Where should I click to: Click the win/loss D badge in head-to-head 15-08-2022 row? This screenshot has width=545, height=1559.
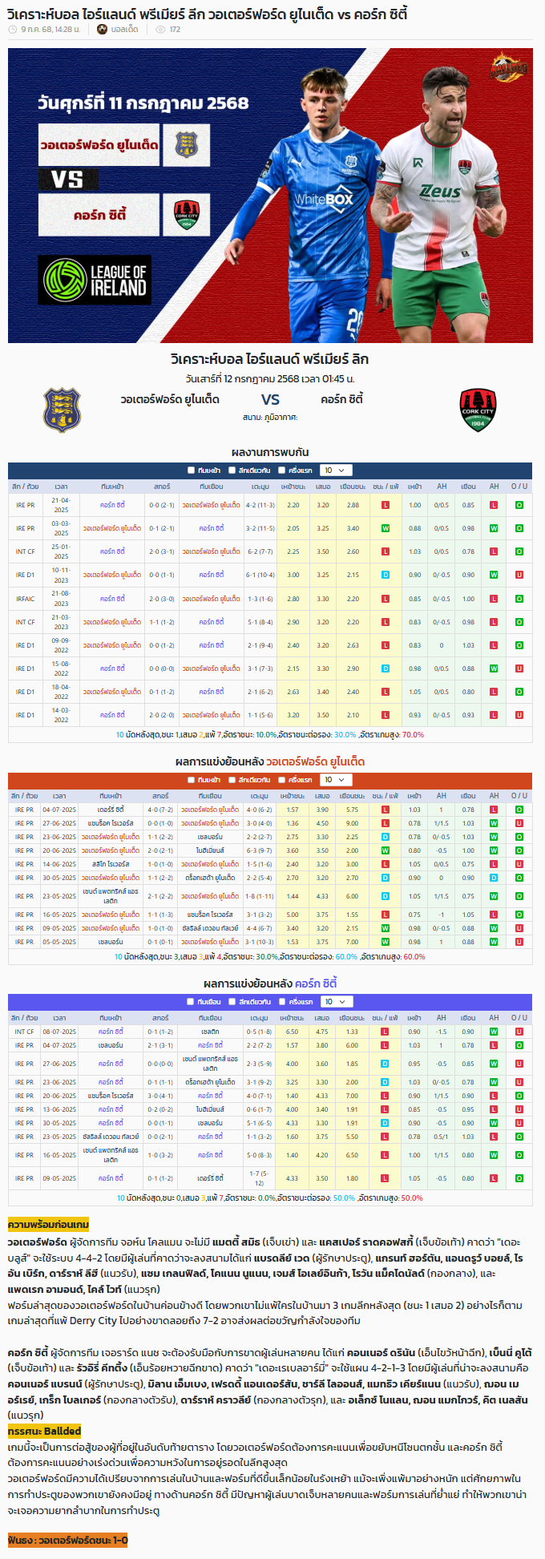386,668
